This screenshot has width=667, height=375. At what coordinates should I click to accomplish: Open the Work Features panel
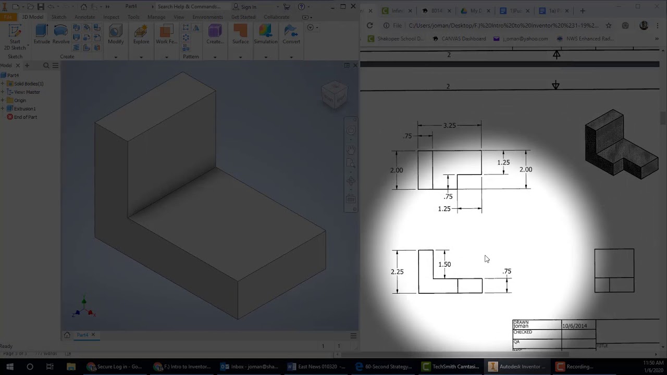click(x=166, y=35)
